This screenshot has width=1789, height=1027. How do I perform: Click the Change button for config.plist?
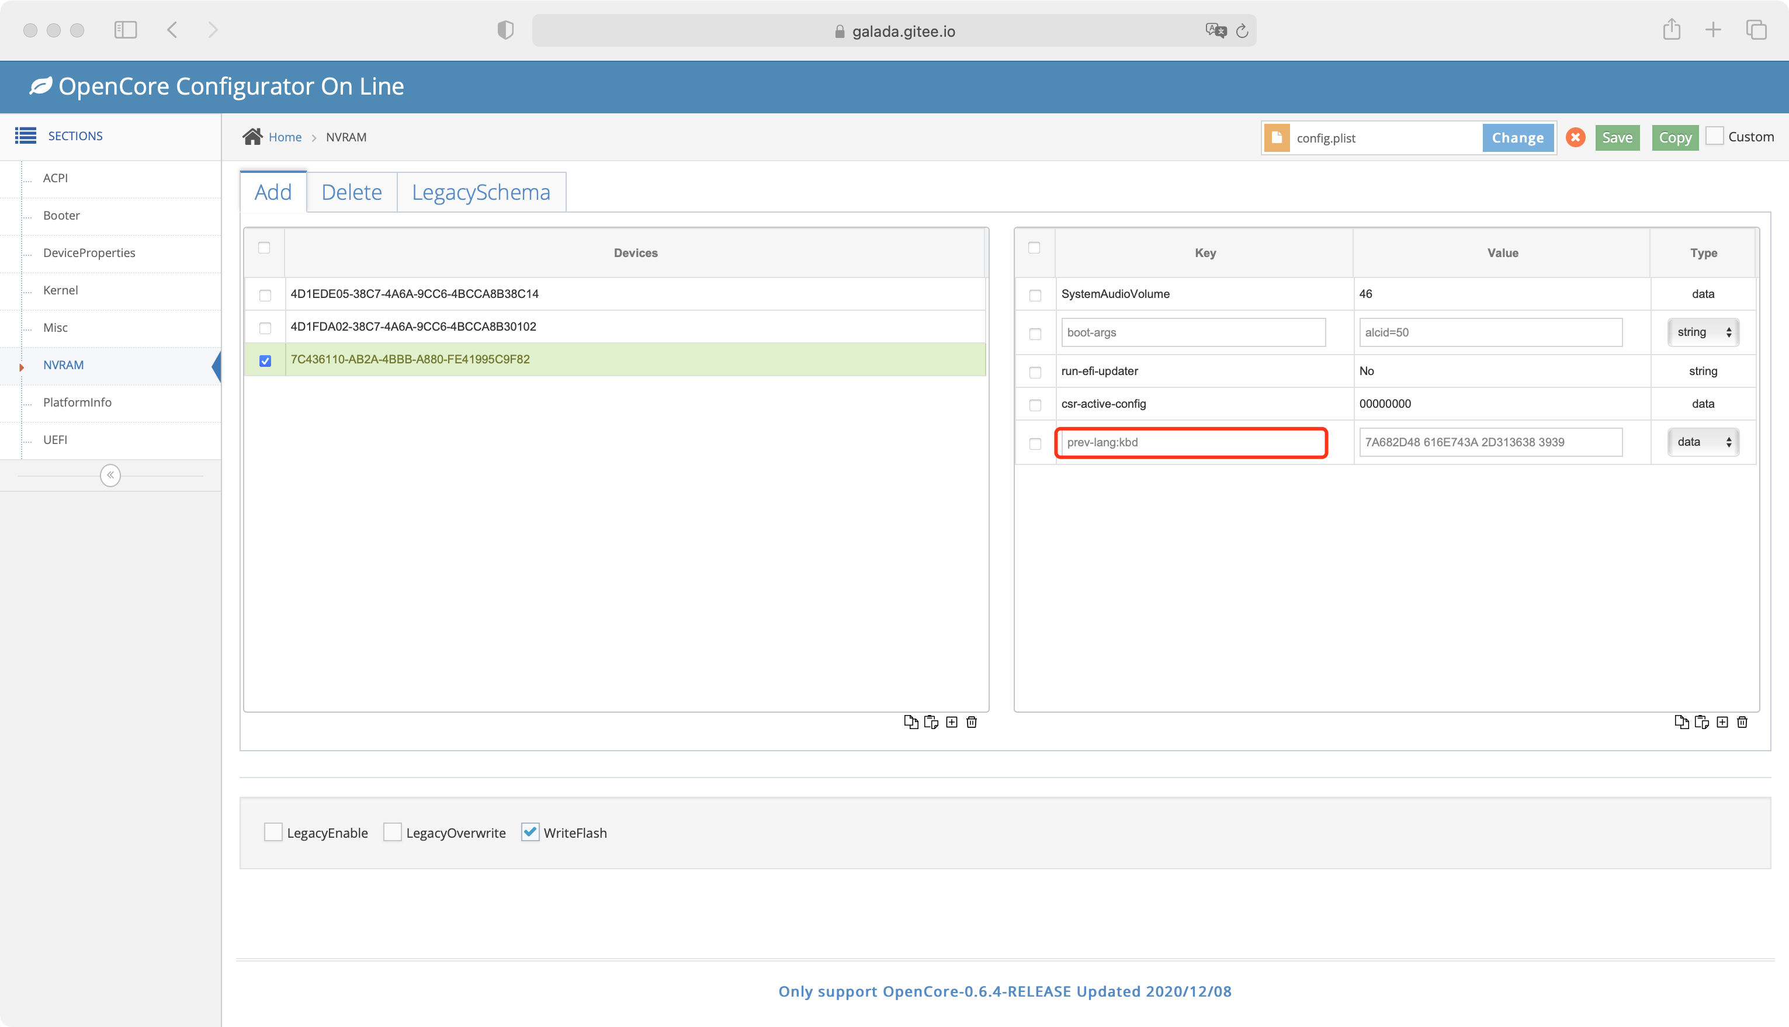pos(1517,137)
